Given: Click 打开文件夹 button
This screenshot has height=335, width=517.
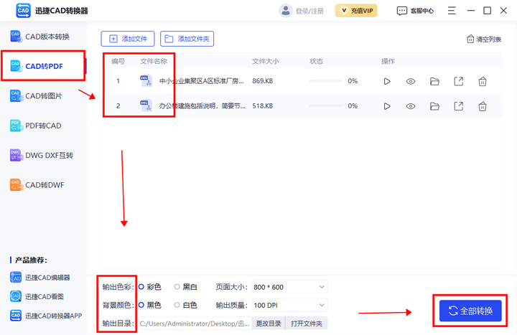Looking at the screenshot, I should (307, 324).
